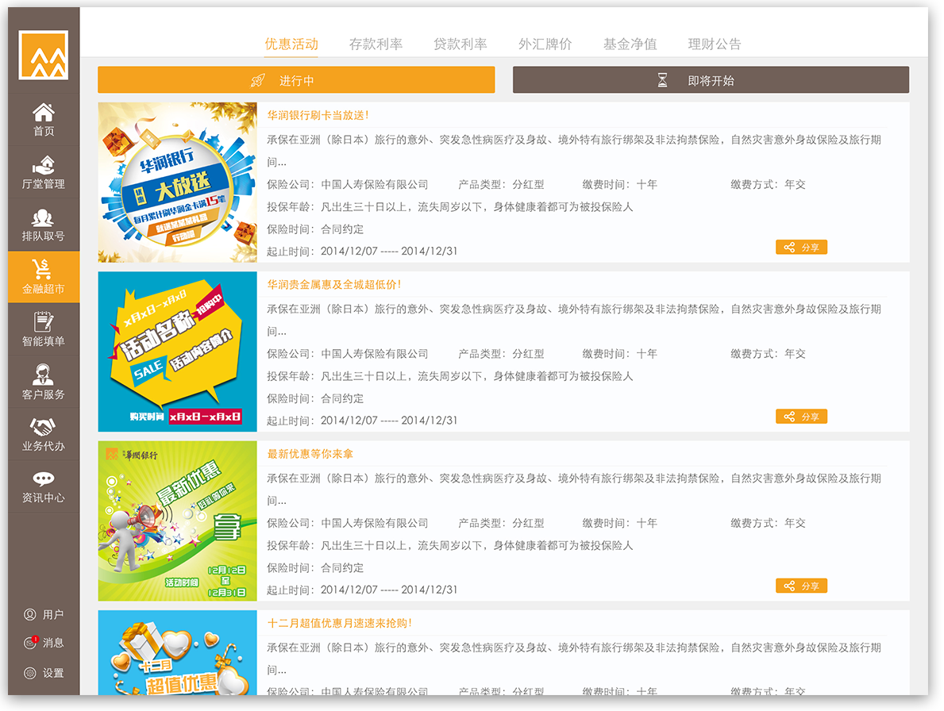Click the orange 进行中 filter button
Screen dimensions: 944x711
click(x=295, y=79)
